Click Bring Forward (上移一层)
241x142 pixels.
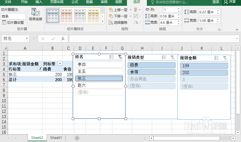[118, 10]
